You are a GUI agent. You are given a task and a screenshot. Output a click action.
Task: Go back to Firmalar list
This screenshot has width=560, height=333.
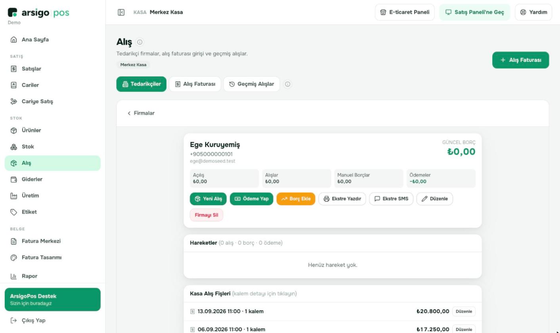click(141, 113)
